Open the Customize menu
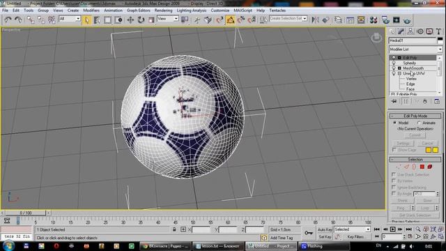The width and height of the screenshot is (446, 251). pyautogui.click(x=220, y=10)
